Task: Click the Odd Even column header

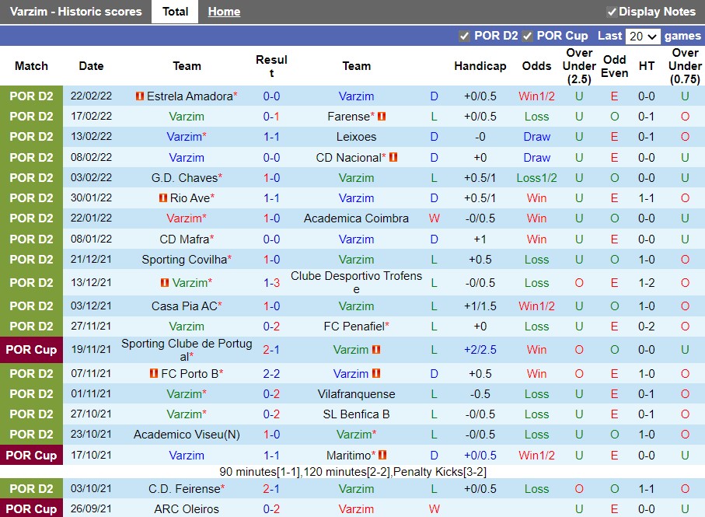Action: click(615, 66)
